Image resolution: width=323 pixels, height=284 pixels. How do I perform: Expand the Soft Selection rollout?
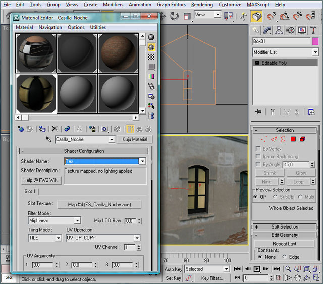click(285, 226)
